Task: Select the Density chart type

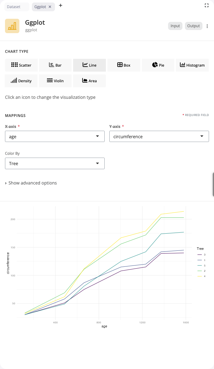Action: [x=21, y=81]
